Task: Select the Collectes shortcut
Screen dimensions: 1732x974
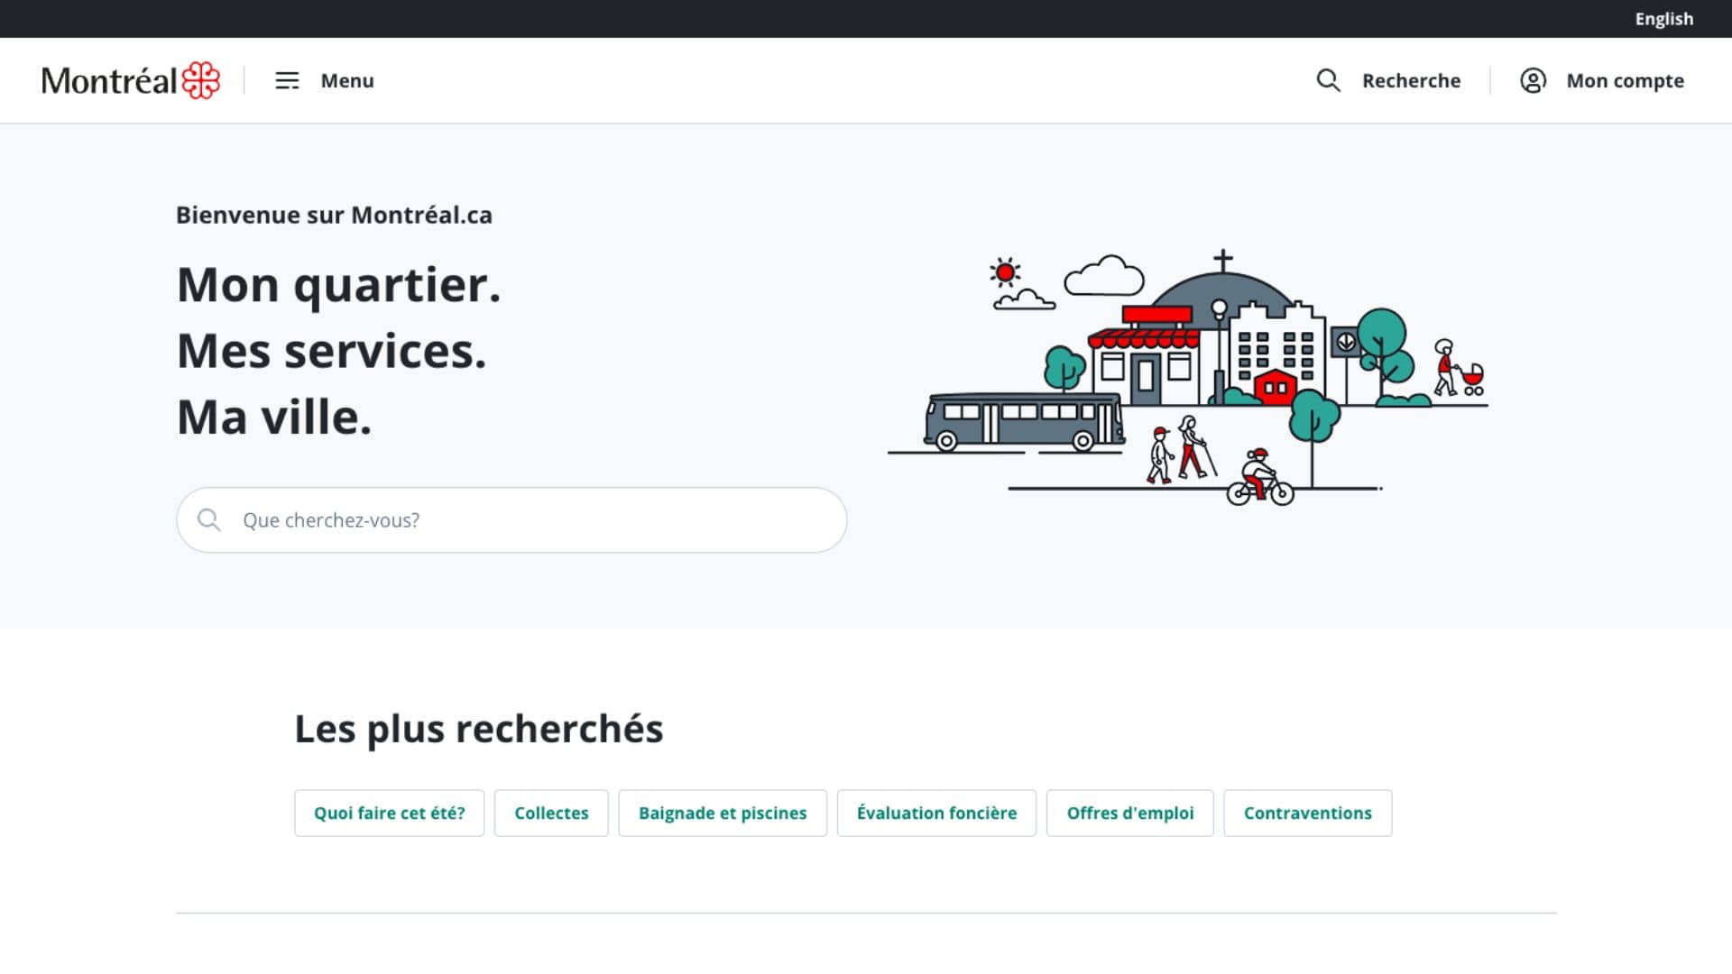Action: tap(551, 813)
